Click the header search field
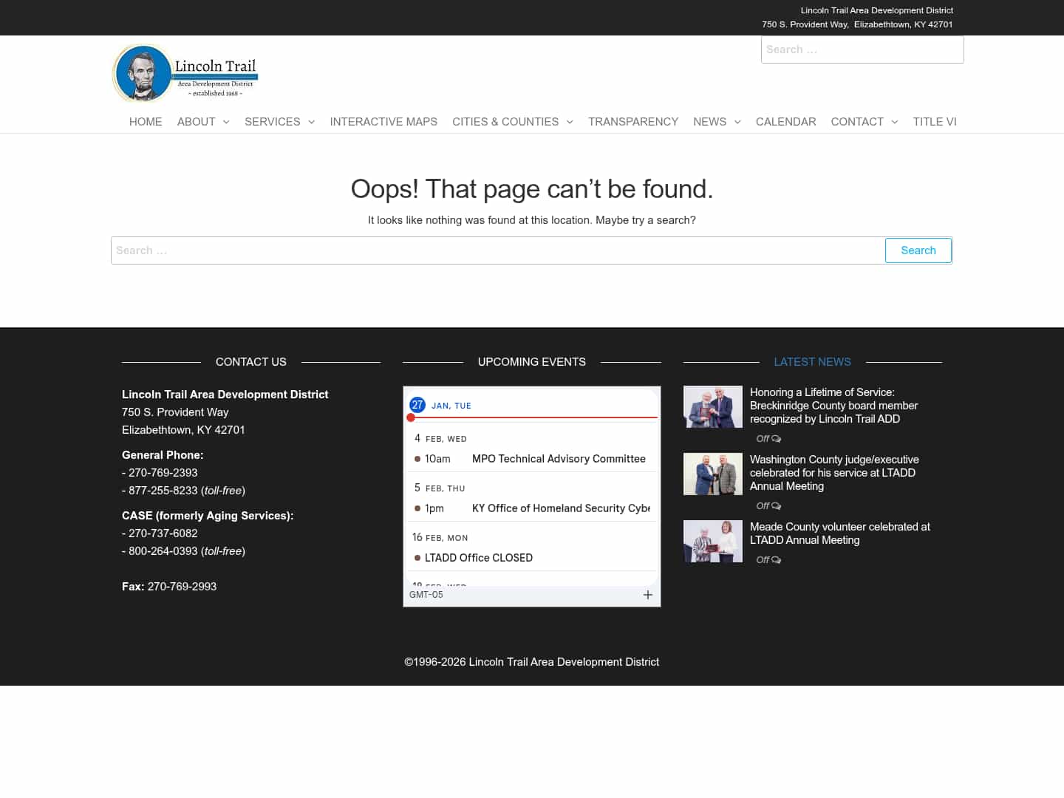This screenshot has height=798, width=1064. 862,50
